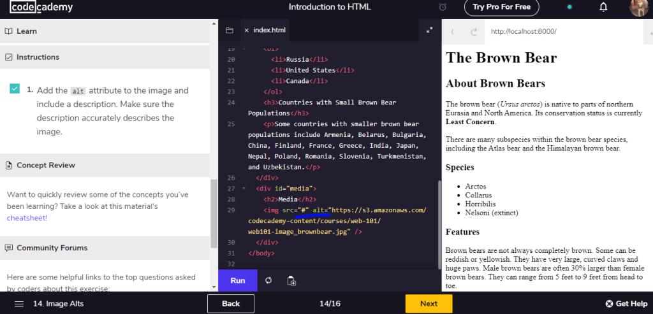
Task: Refresh the preview browser page
Action: (474, 31)
